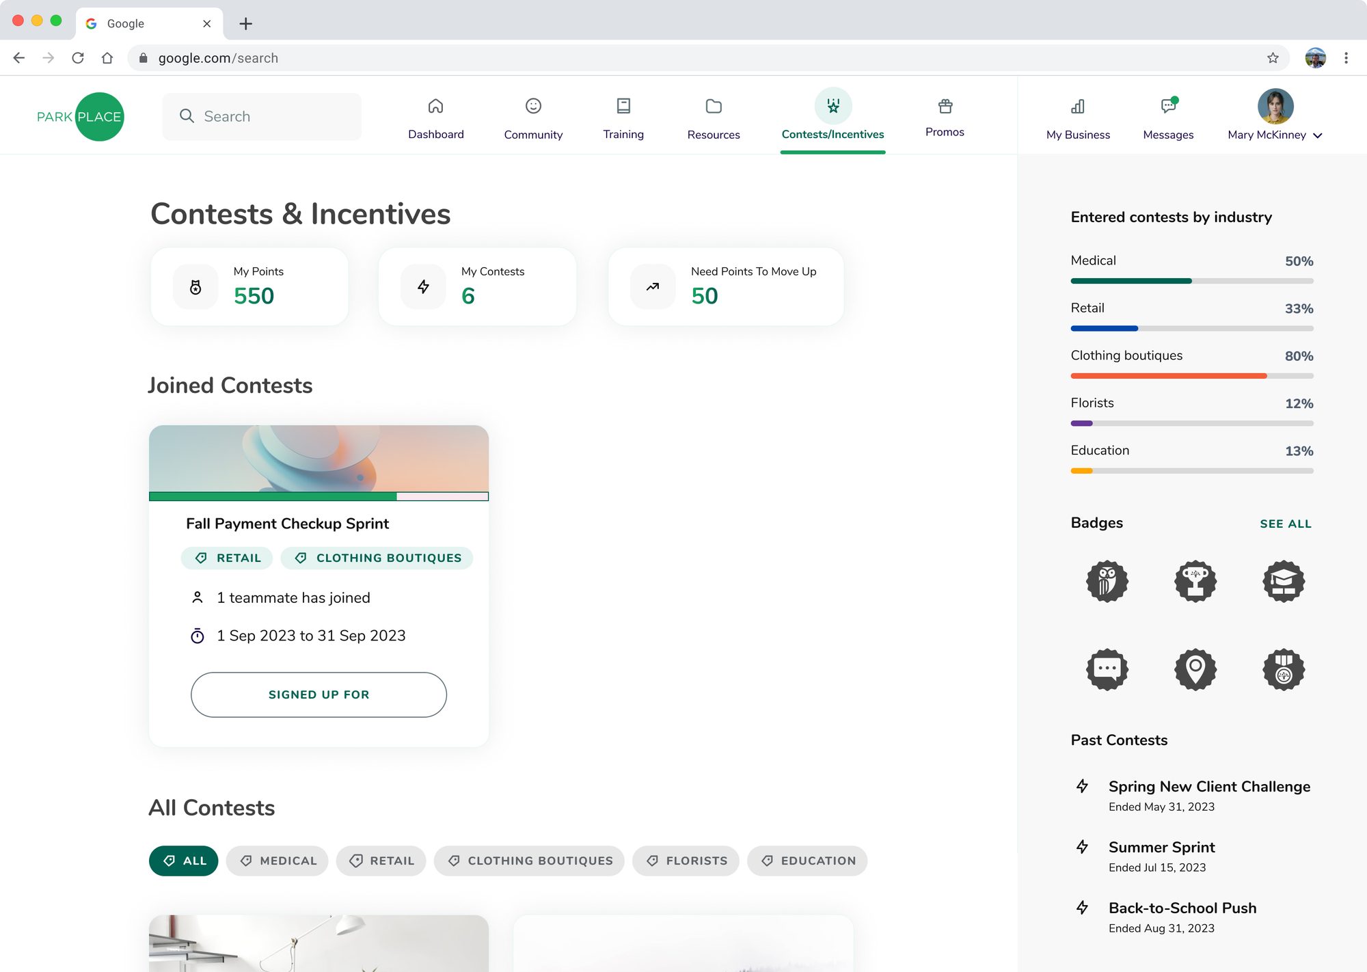The image size is (1367, 972).
Task: Close the Google browser tab
Action: 207,23
